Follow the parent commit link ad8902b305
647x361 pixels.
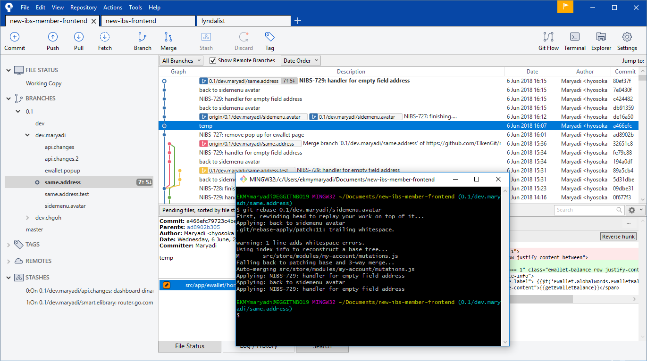pos(203,227)
